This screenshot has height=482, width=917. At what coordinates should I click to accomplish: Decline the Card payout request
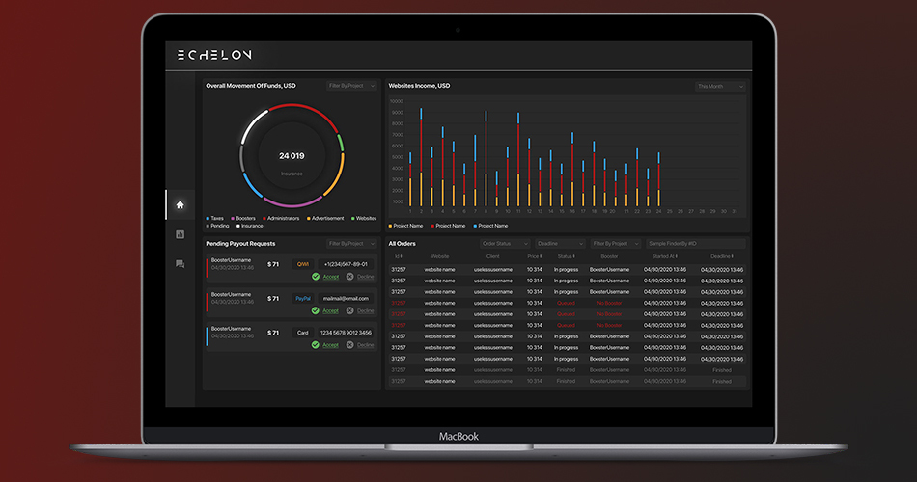[366, 345]
